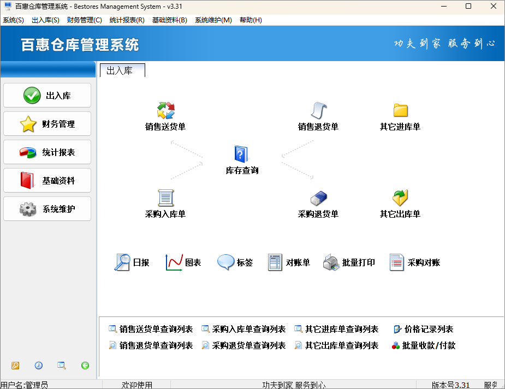505x389 pixels.
Task: Click the application icon in title bar
Action: 8,6
